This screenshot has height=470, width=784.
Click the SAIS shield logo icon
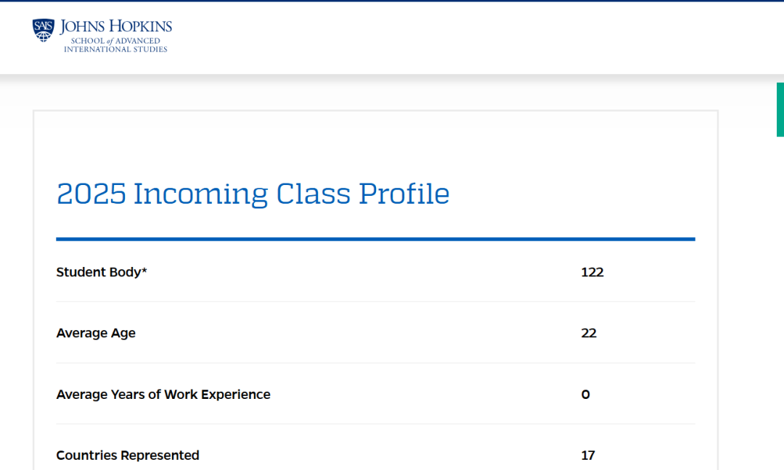click(44, 30)
